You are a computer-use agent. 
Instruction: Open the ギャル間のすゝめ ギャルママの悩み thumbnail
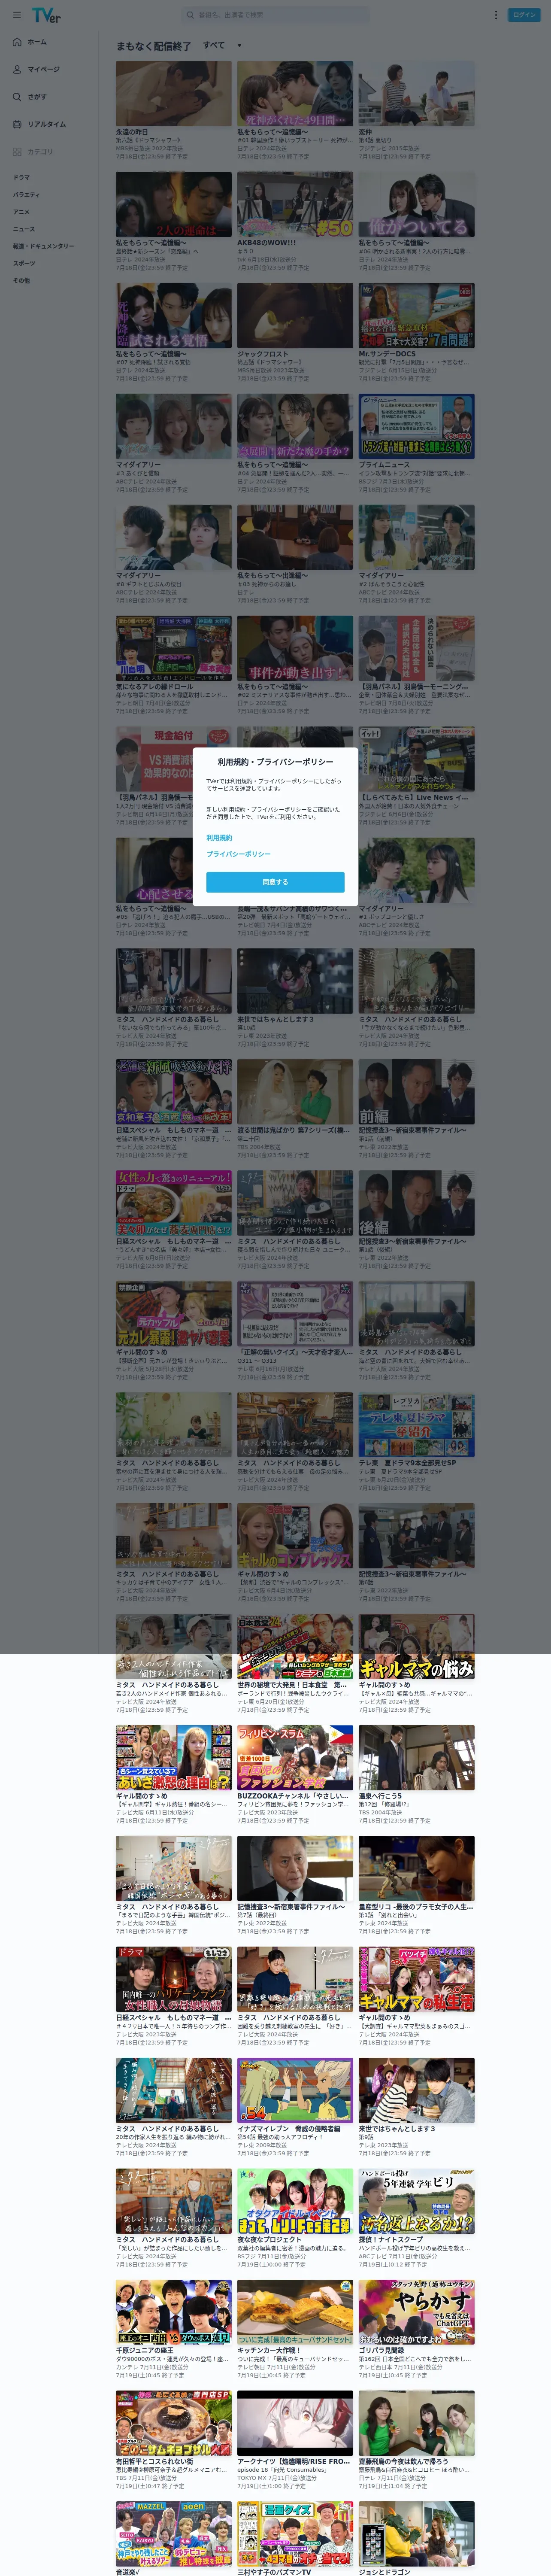pos(417,1647)
